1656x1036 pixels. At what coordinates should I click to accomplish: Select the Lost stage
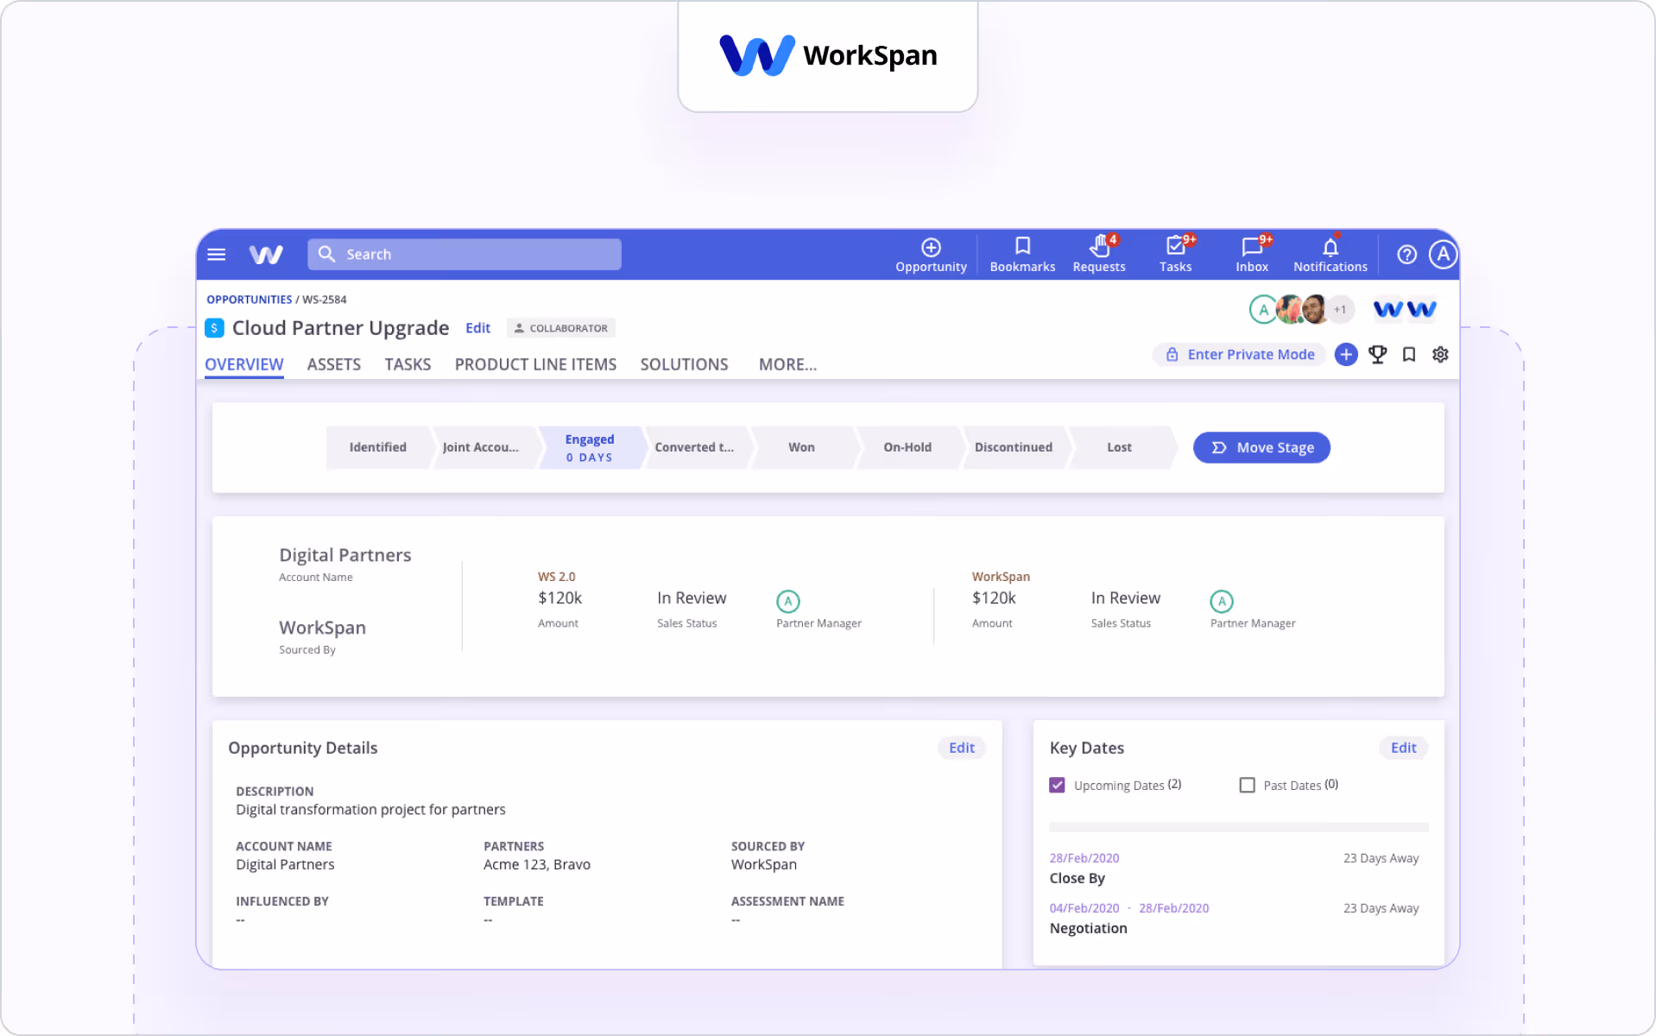[1119, 447]
